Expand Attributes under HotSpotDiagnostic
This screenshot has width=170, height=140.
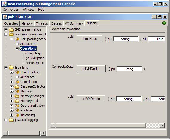pyautogui.click(x=17, y=44)
